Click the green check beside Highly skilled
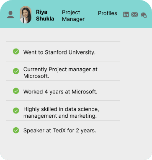Screen dimensions: 152x160 click(16, 111)
